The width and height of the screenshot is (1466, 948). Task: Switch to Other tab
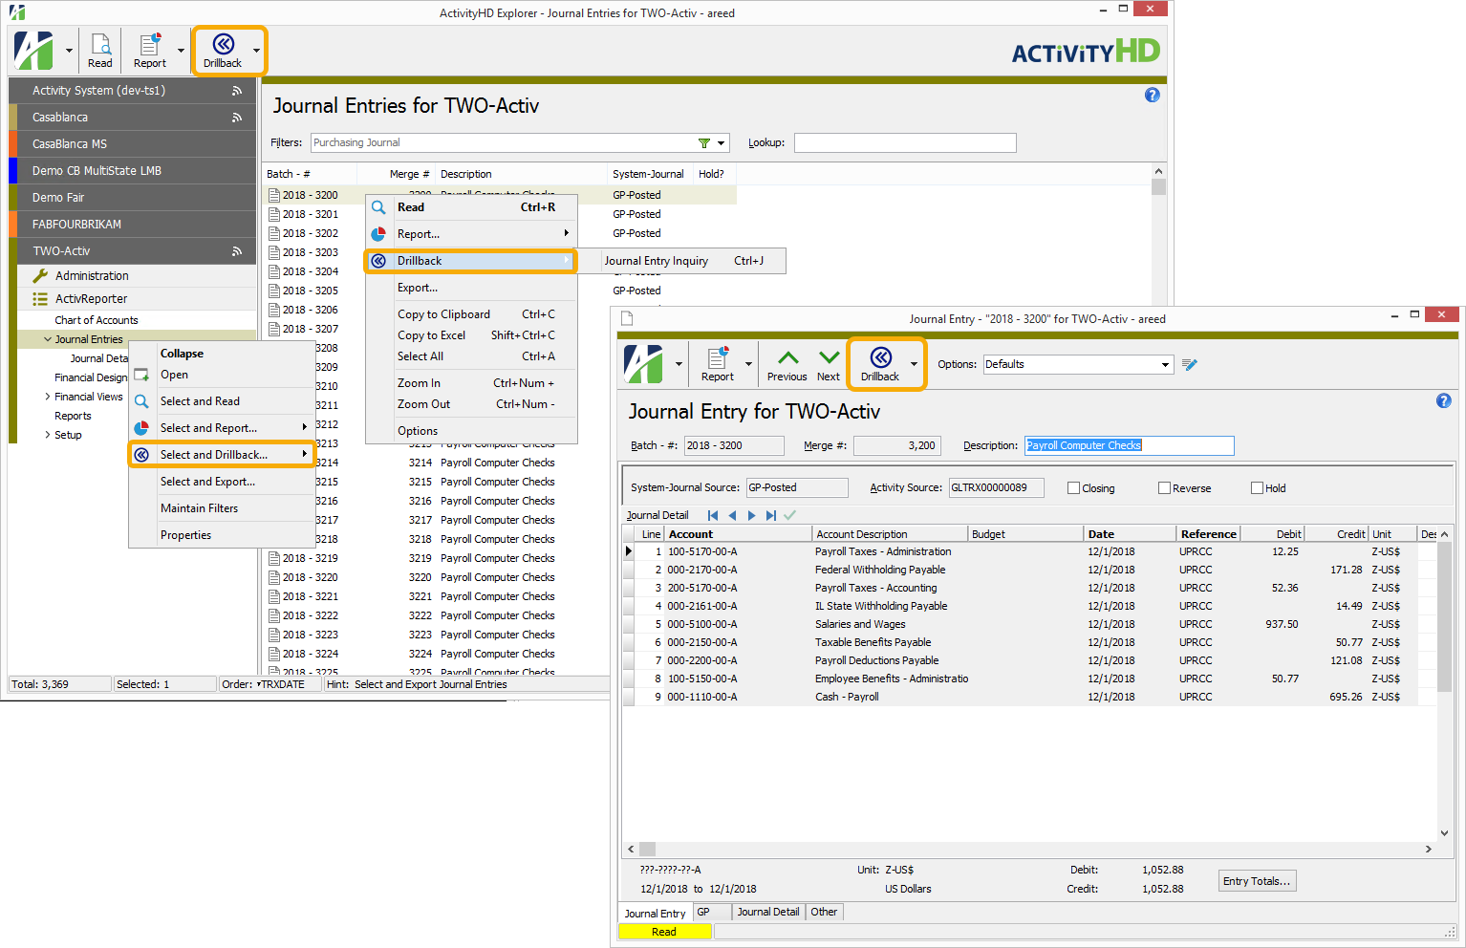click(x=824, y=913)
